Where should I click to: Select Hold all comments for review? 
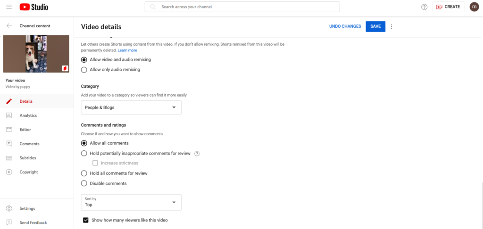click(84, 173)
